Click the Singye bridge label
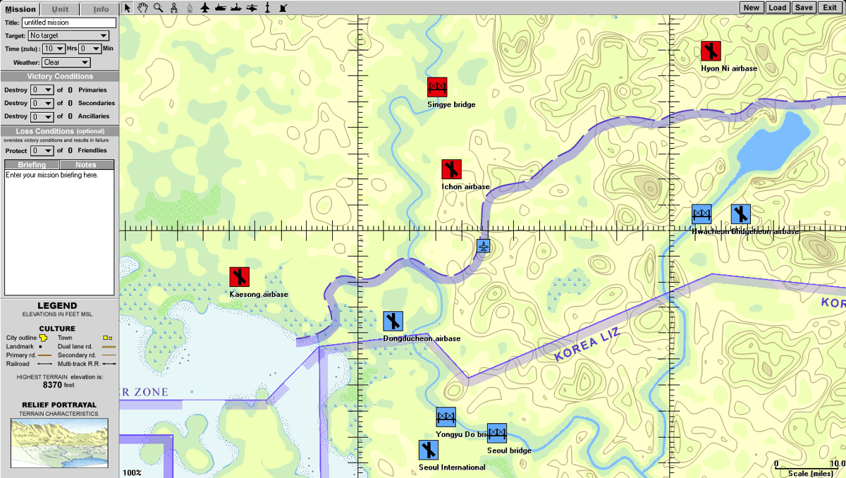The image size is (846, 478). (451, 104)
